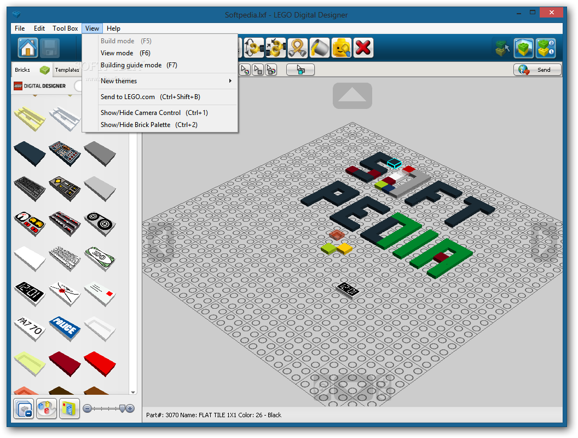Close the open View menu
The image size is (578, 438).
coord(92,28)
